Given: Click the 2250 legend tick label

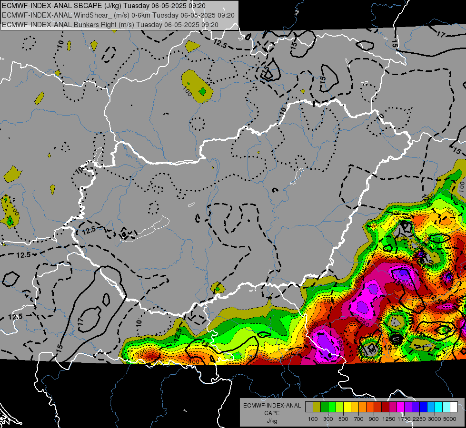Looking at the screenshot, I should coord(419,419).
